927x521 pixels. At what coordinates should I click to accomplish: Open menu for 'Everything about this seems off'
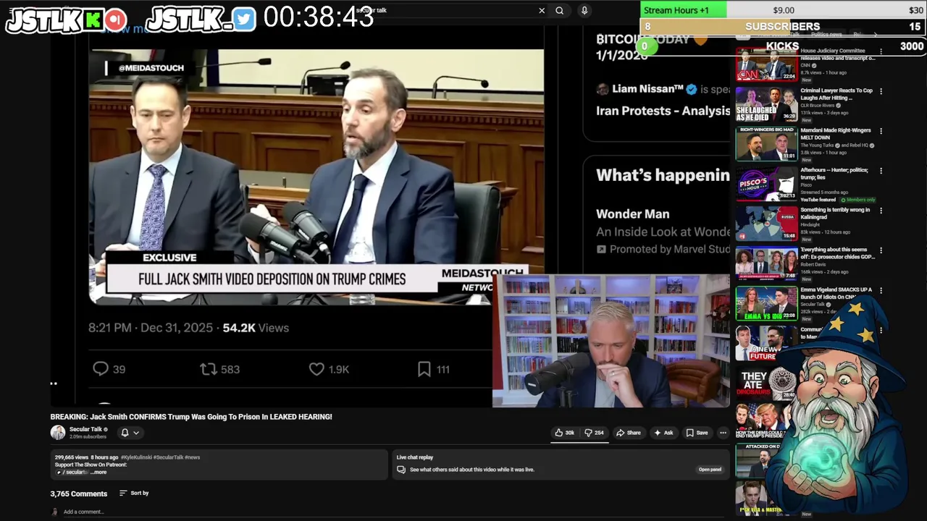[881, 250]
